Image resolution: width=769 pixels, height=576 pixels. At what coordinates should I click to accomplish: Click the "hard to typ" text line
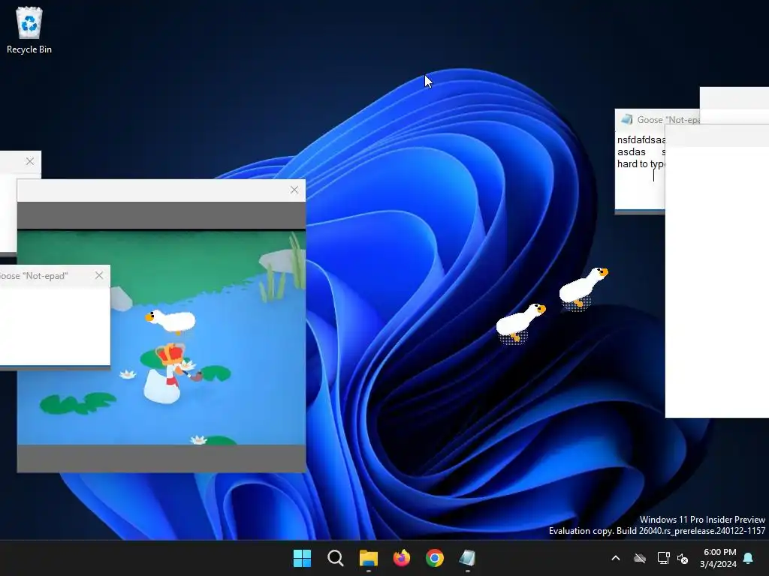click(641, 164)
